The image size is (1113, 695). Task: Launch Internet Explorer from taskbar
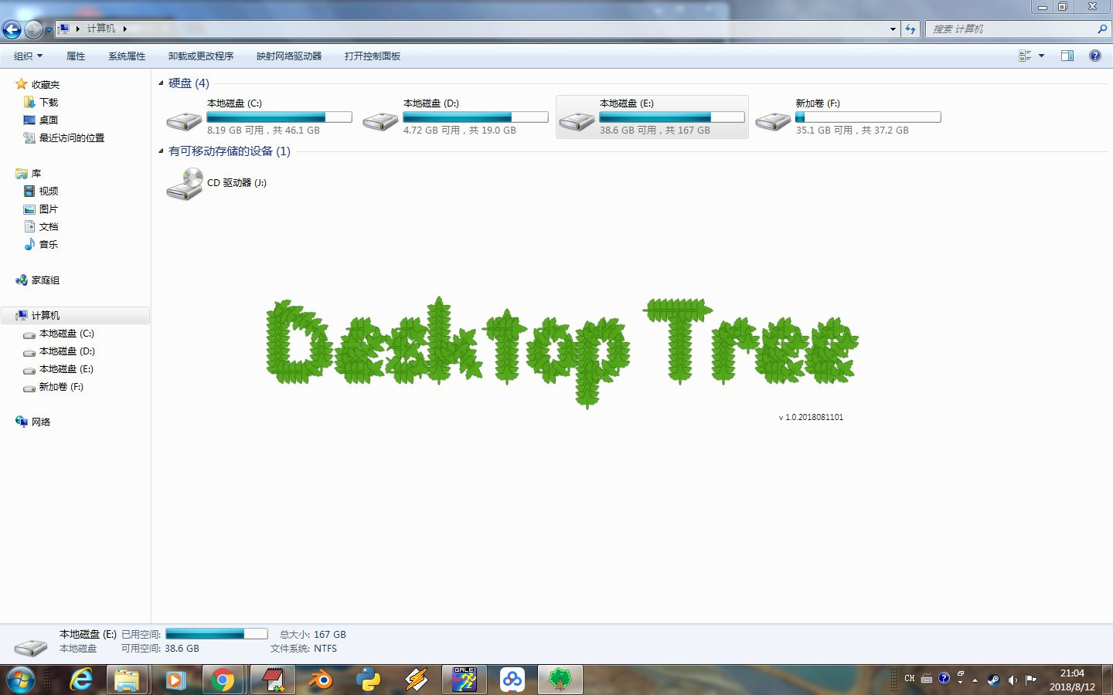tap(81, 680)
